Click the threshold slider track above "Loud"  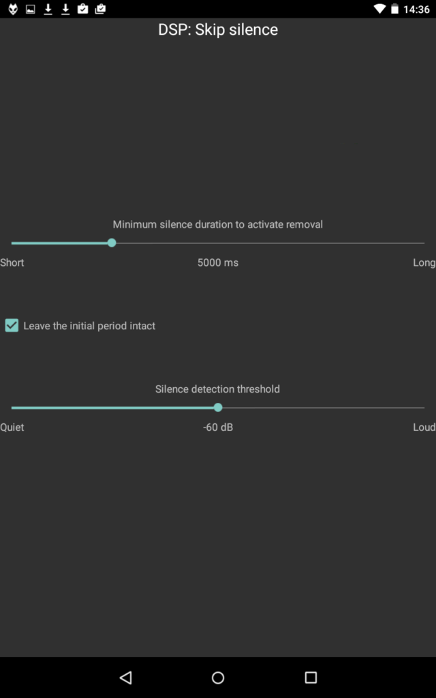click(416, 408)
